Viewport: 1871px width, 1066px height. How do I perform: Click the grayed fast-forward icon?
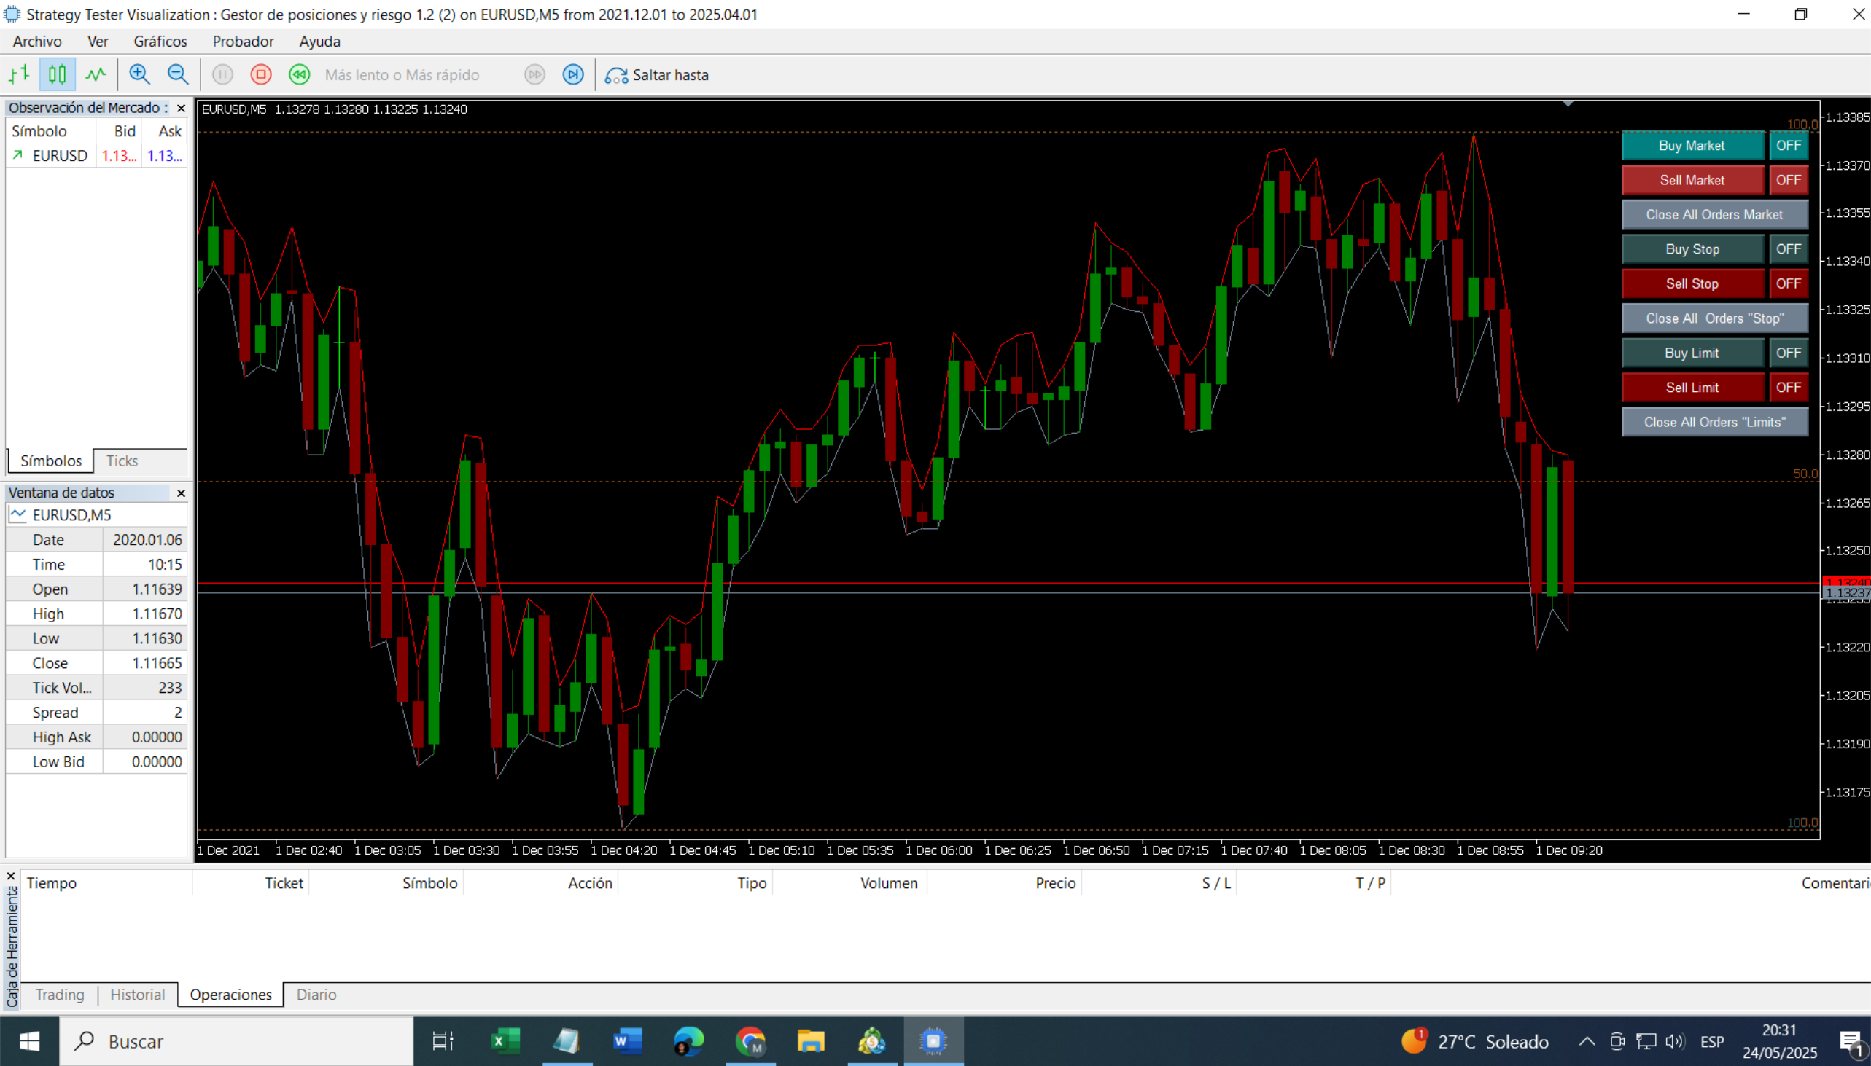534,74
